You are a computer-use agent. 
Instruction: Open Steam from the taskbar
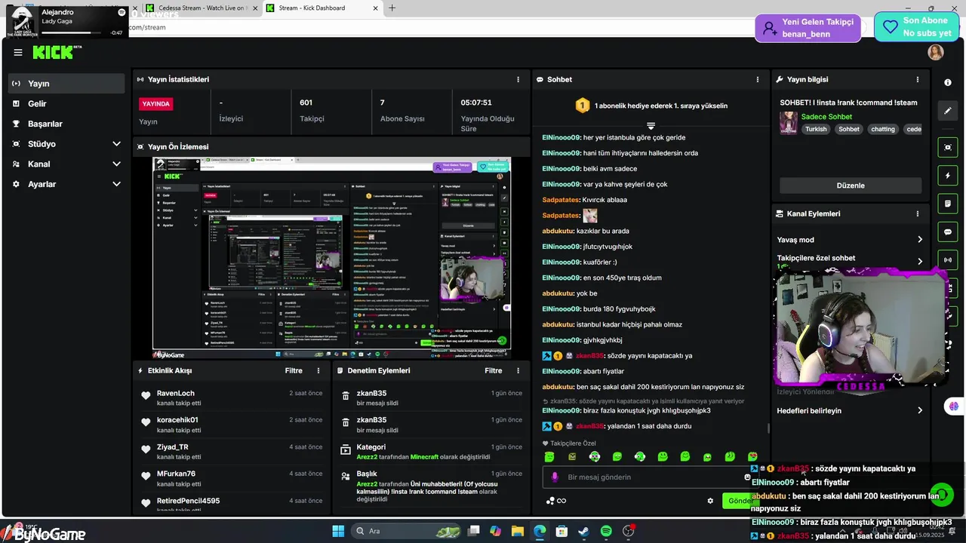tap(584, 531)
